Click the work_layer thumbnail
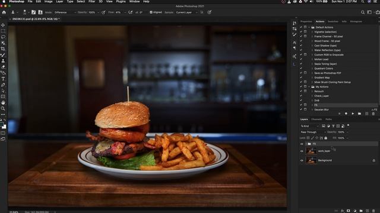 311,151
